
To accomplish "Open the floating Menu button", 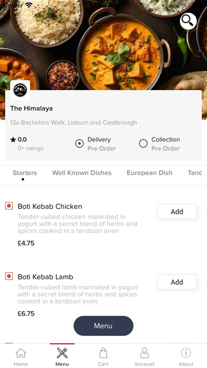I will point(103,326).
